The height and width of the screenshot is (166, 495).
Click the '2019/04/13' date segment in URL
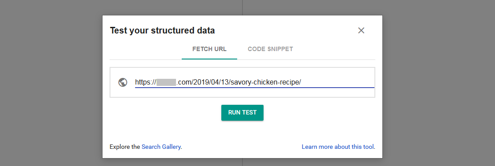coord(212,82)
